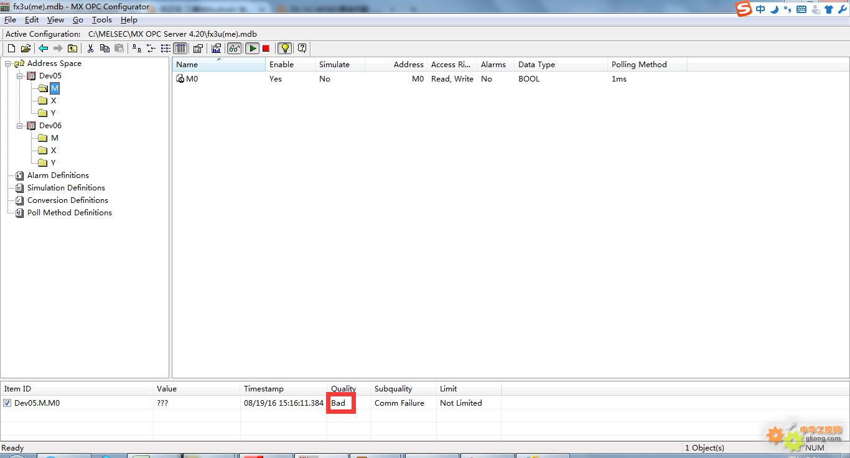Open the Go menu

point(78,20)
